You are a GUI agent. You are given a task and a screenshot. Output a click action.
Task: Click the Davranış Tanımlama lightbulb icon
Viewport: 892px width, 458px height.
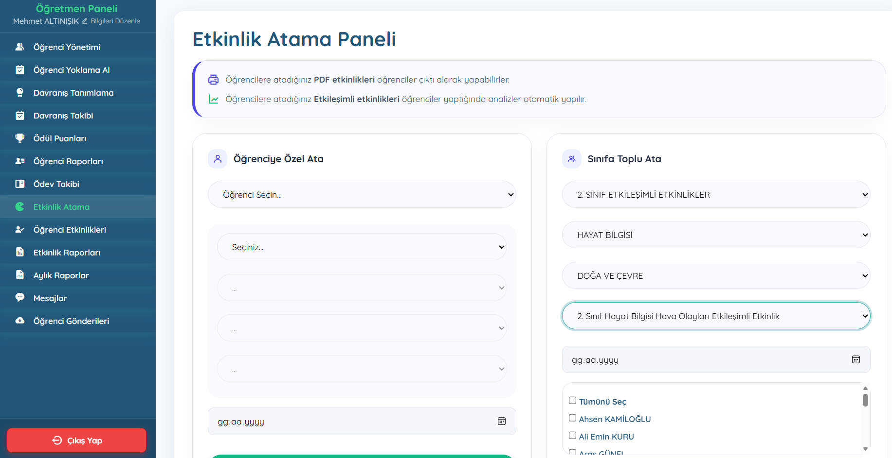pyautogui.click(x=20, y=93)
